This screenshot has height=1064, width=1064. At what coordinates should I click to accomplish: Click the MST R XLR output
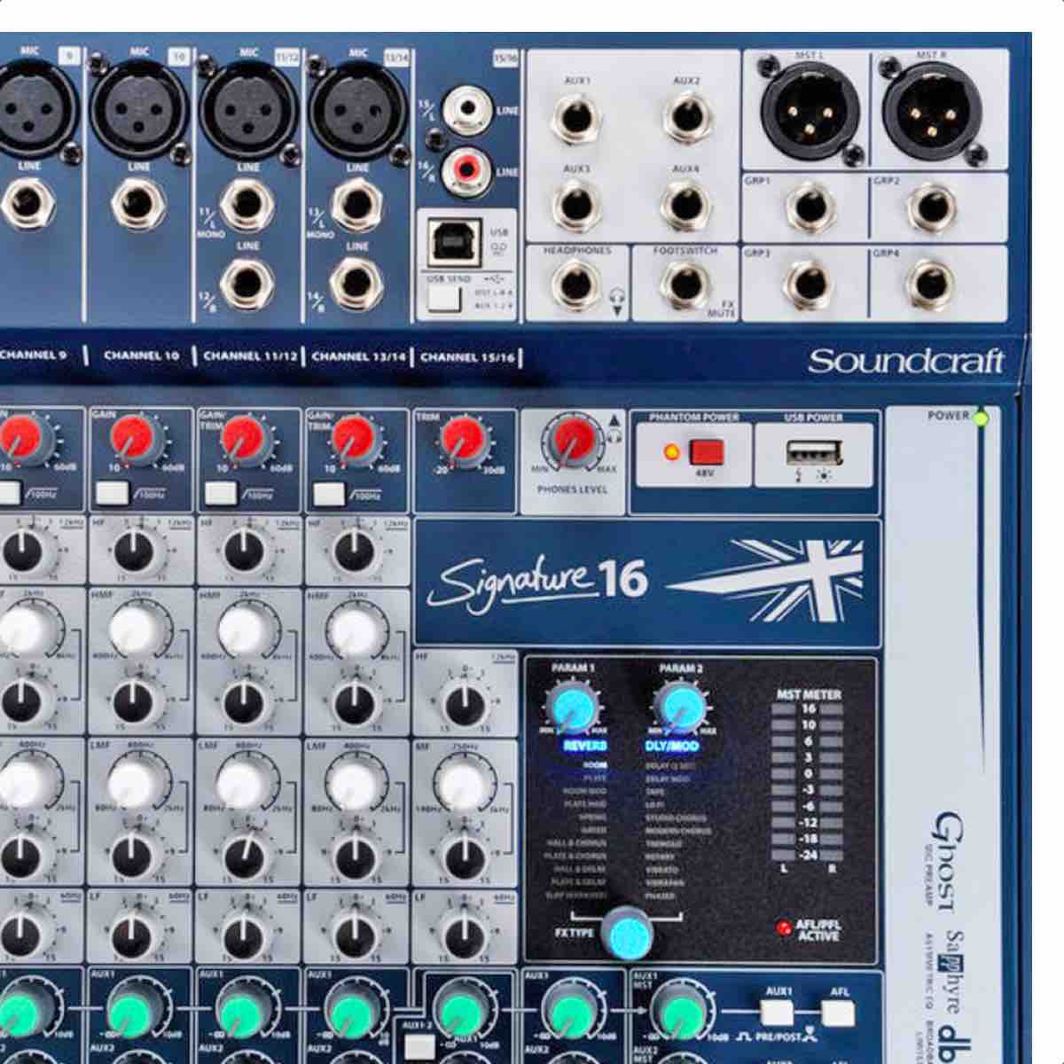931,110
